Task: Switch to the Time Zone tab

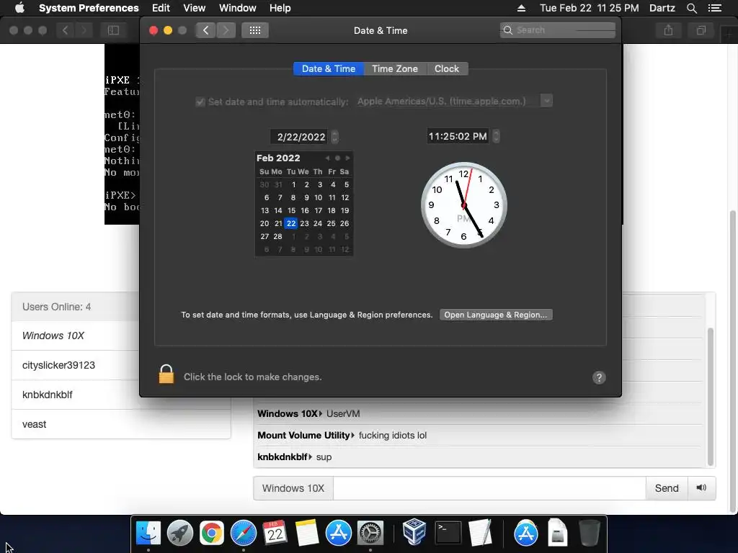Action: click(395, 68)
